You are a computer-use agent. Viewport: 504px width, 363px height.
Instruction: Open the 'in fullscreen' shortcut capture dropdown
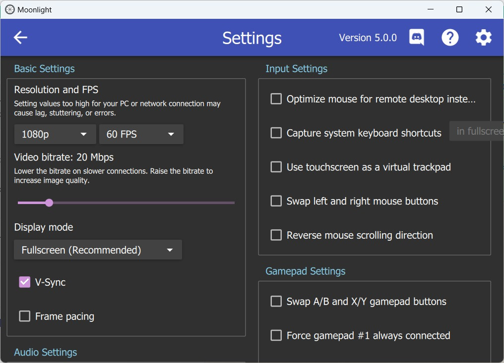tap(477, 131)
